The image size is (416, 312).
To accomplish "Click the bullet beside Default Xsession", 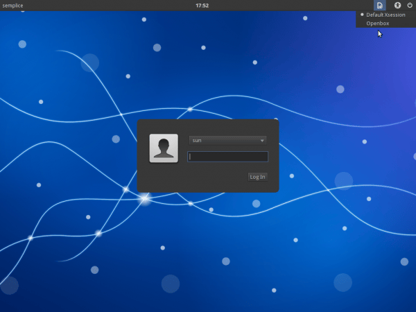I will coord(362,15).
